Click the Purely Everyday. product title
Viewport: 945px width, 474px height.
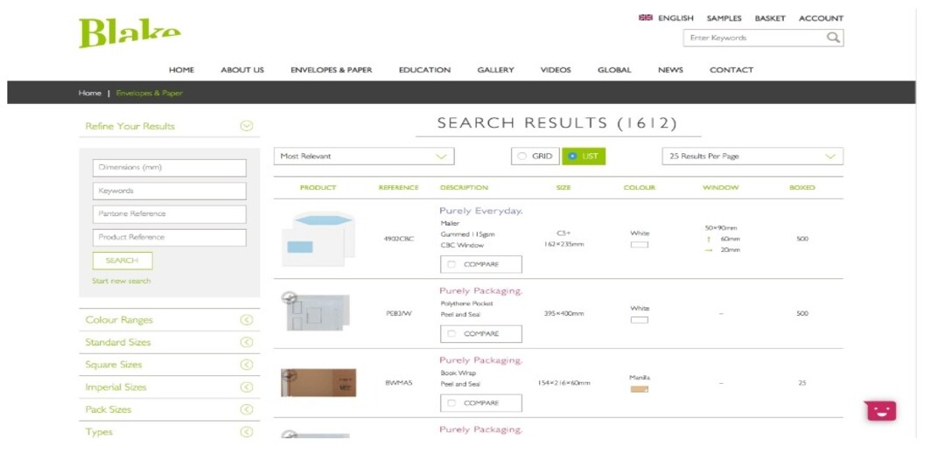(481, 211)
